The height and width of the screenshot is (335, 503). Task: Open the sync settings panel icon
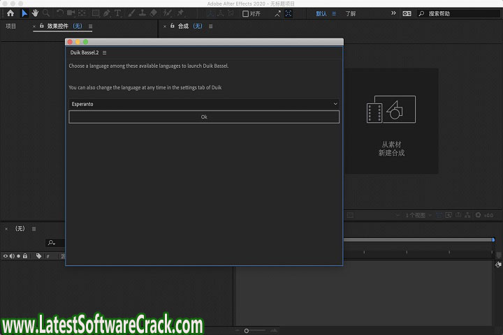click(407, 14)
